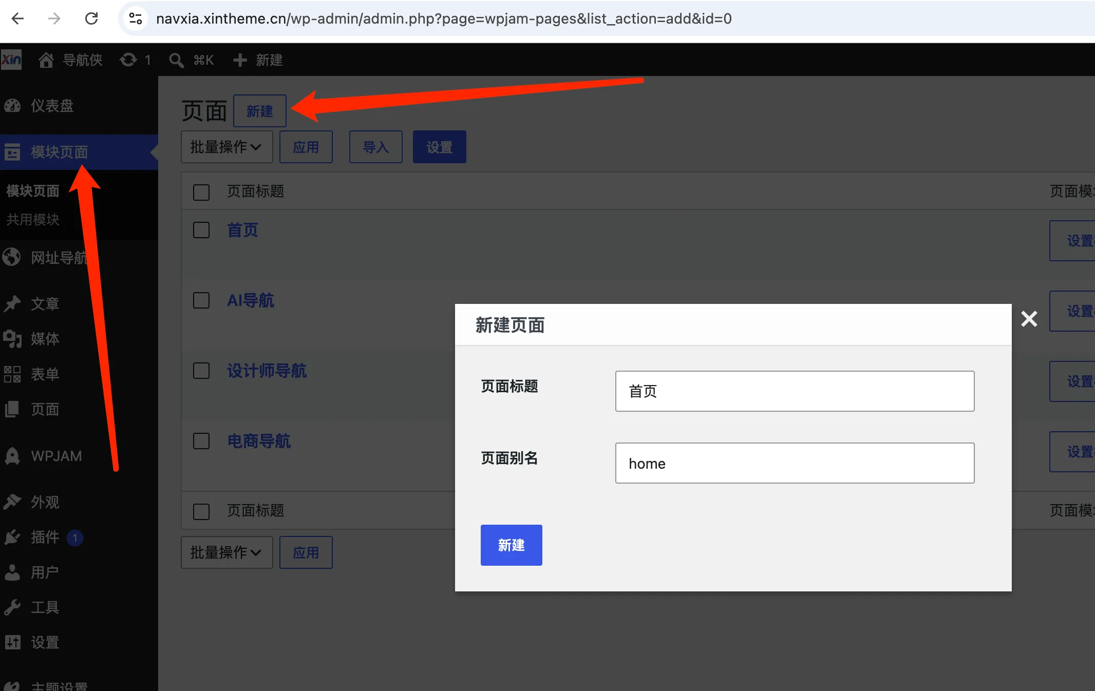
Task: Open the 设计师导航 page link
Action: coord(267,371)
